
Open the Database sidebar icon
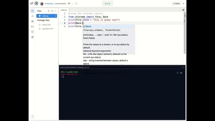point(32,32)
